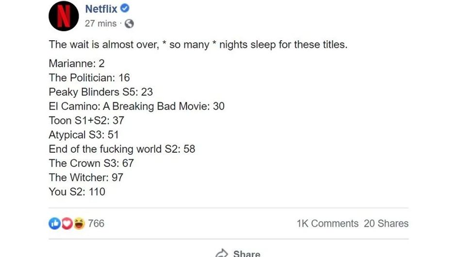Click the blue Like reaction icon
The image size is (456, 257).
tap(54, 224)
